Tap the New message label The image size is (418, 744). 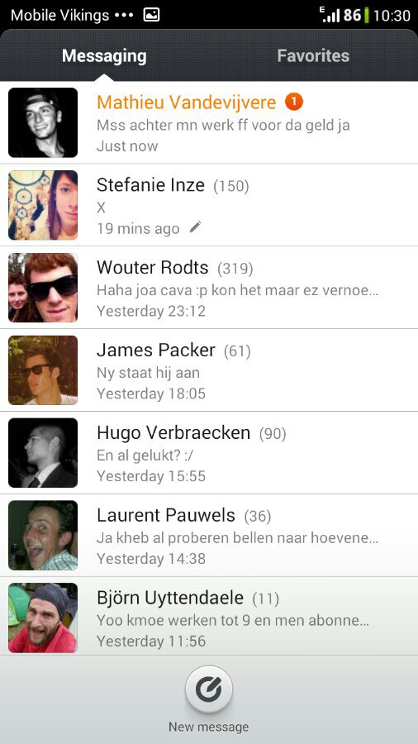208,727
